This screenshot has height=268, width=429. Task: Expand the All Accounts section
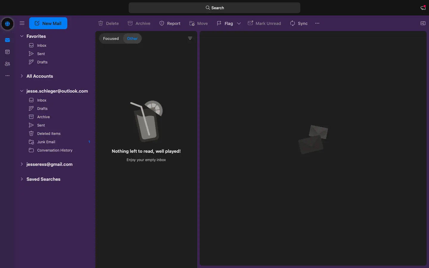22,76
